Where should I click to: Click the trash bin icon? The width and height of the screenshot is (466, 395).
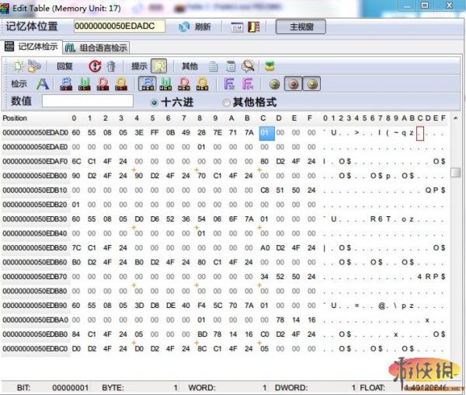pyautogui.click(x=111, y=66)
